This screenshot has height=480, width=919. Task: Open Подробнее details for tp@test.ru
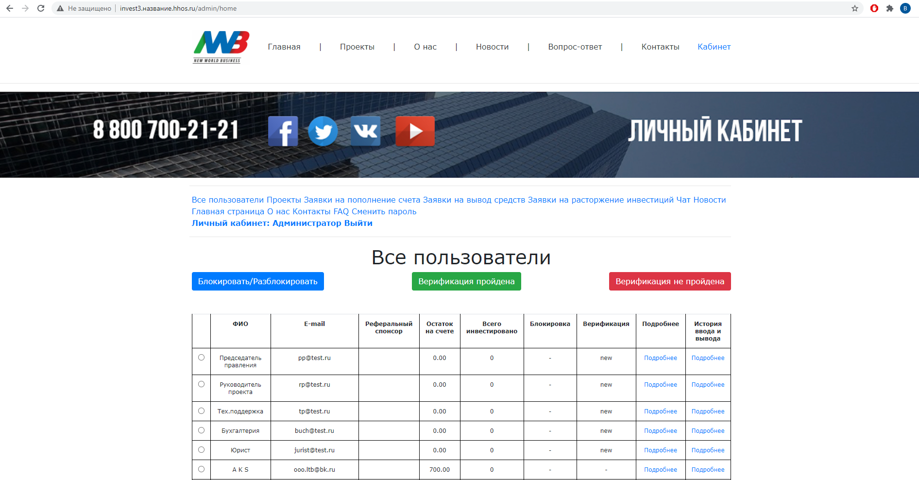(x=661, y=411)
